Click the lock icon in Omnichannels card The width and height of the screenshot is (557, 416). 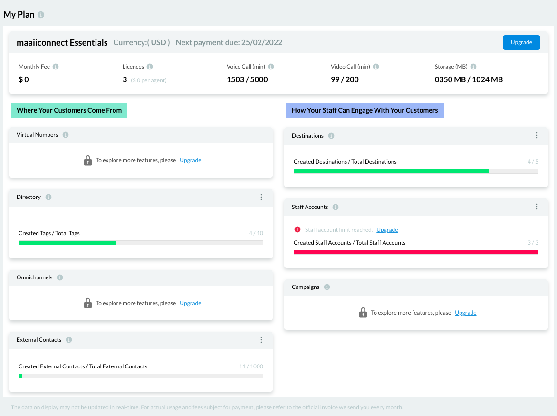88,303
